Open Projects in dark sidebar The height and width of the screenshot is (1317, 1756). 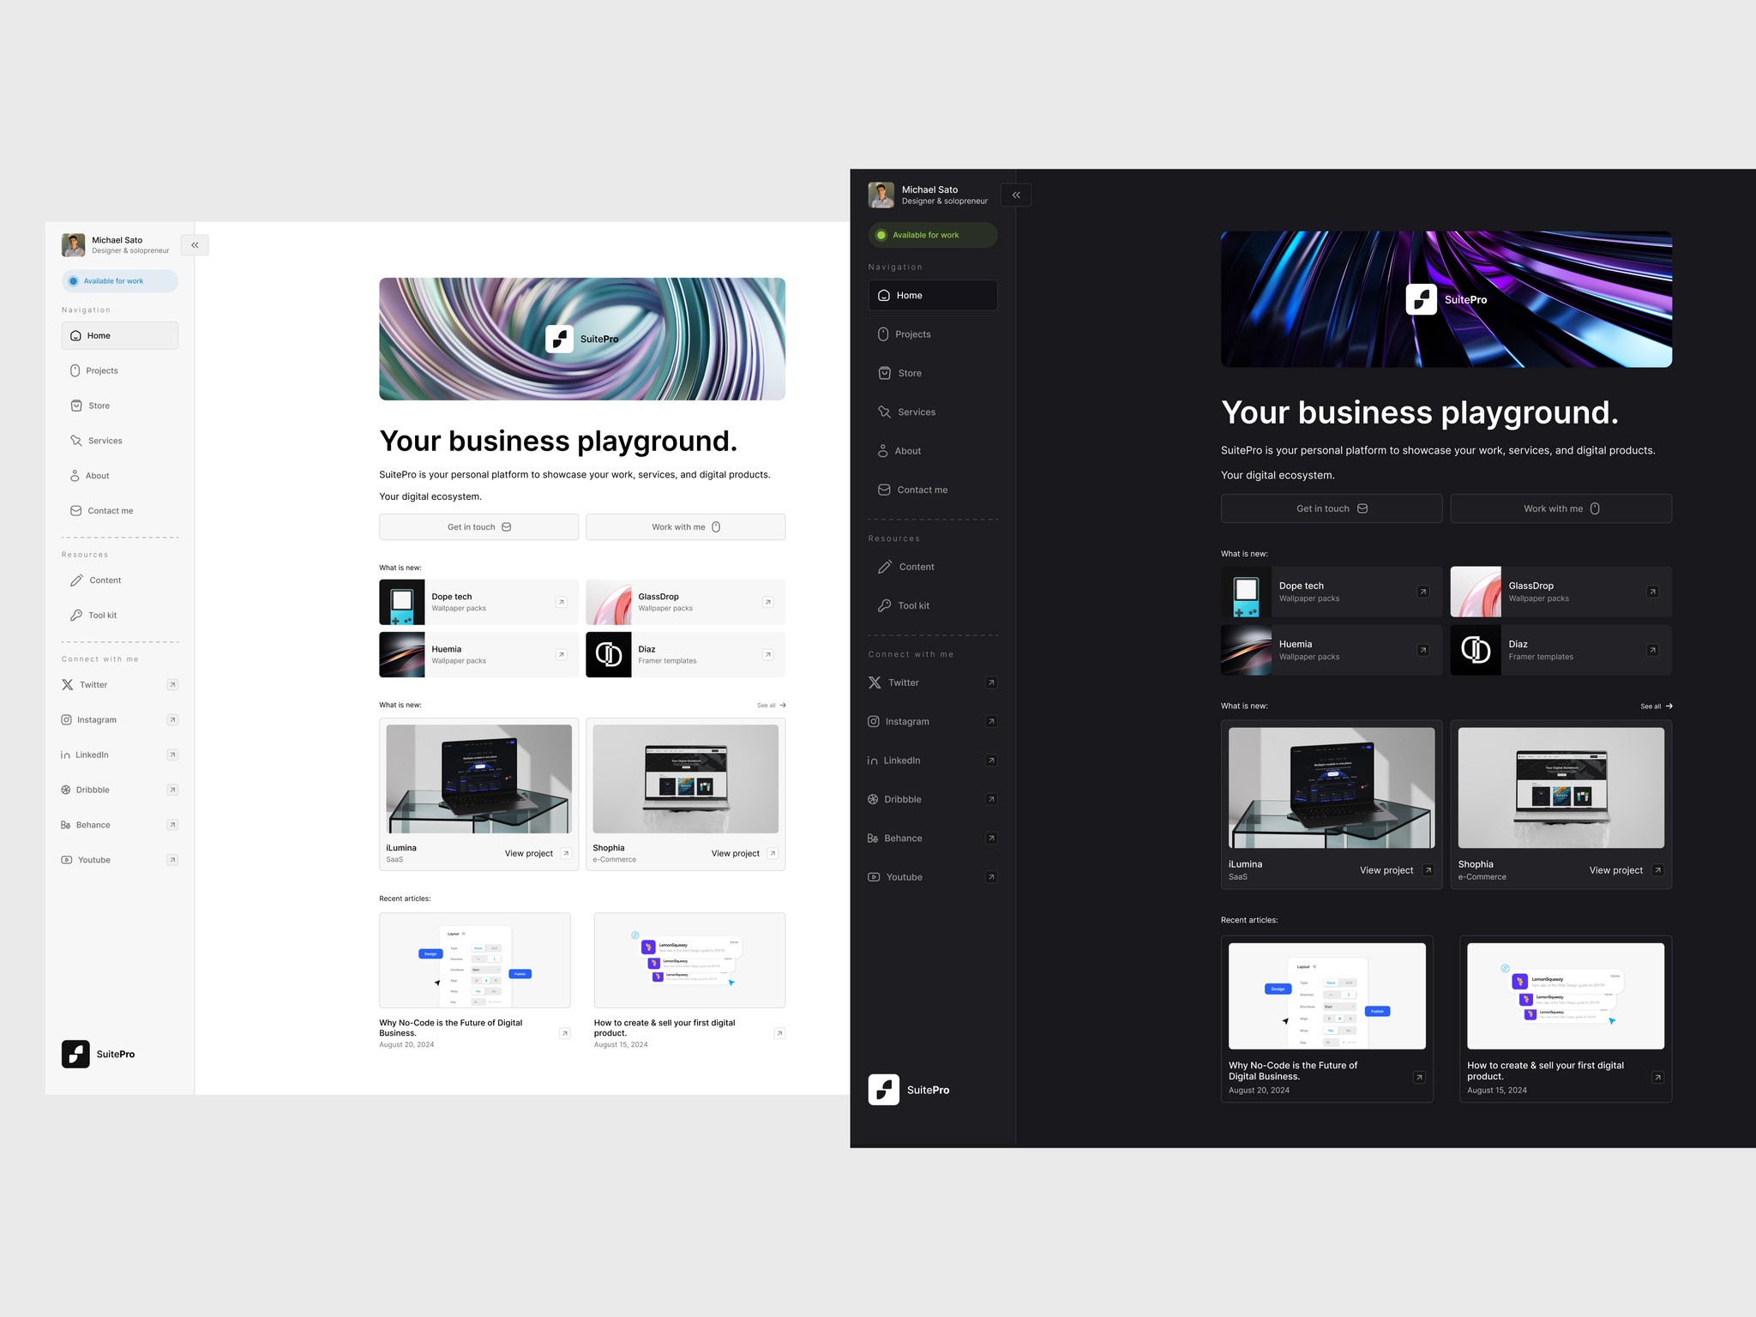point(912,334)
